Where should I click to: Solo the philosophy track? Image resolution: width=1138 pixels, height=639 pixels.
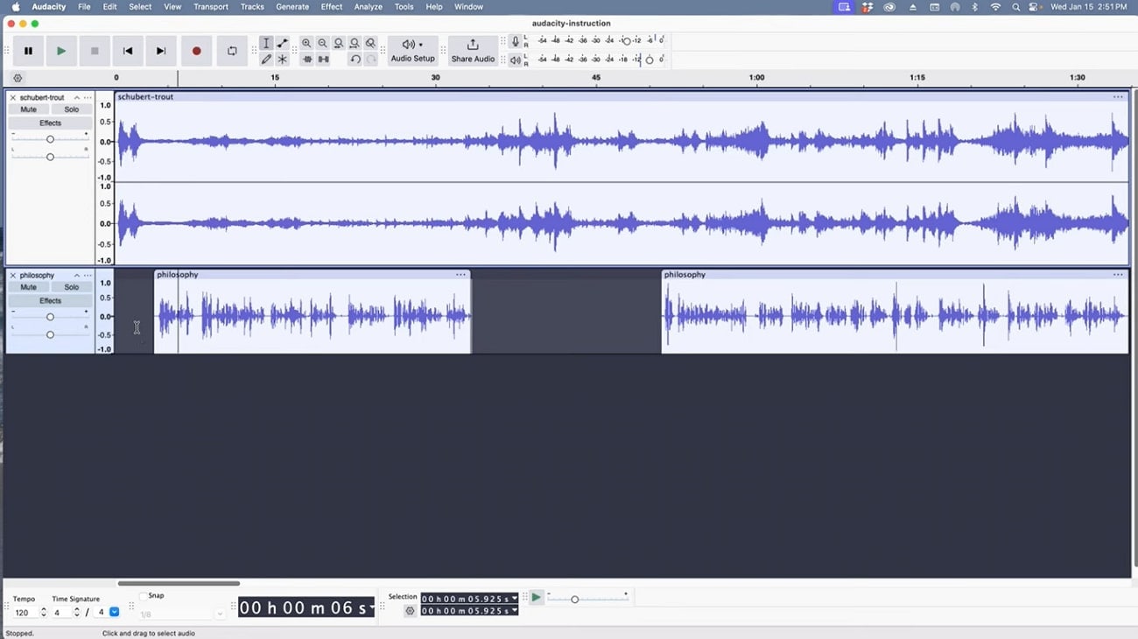[x=72, y=287]
